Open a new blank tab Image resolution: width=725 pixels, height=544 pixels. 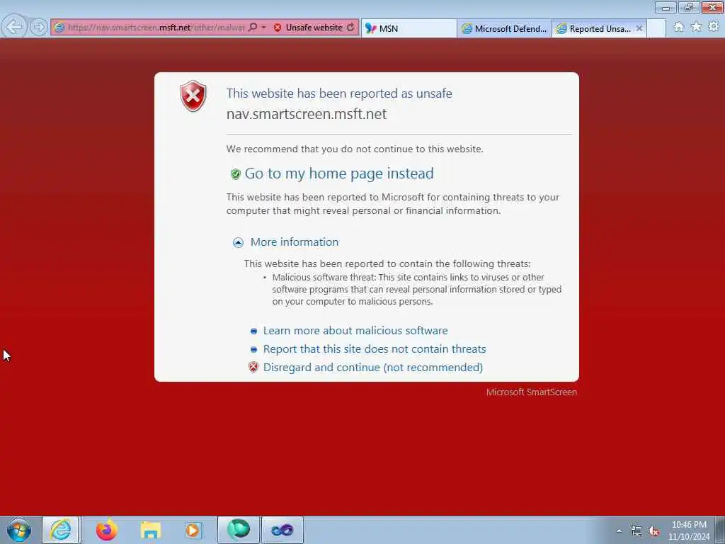click(x=656, y=28)
